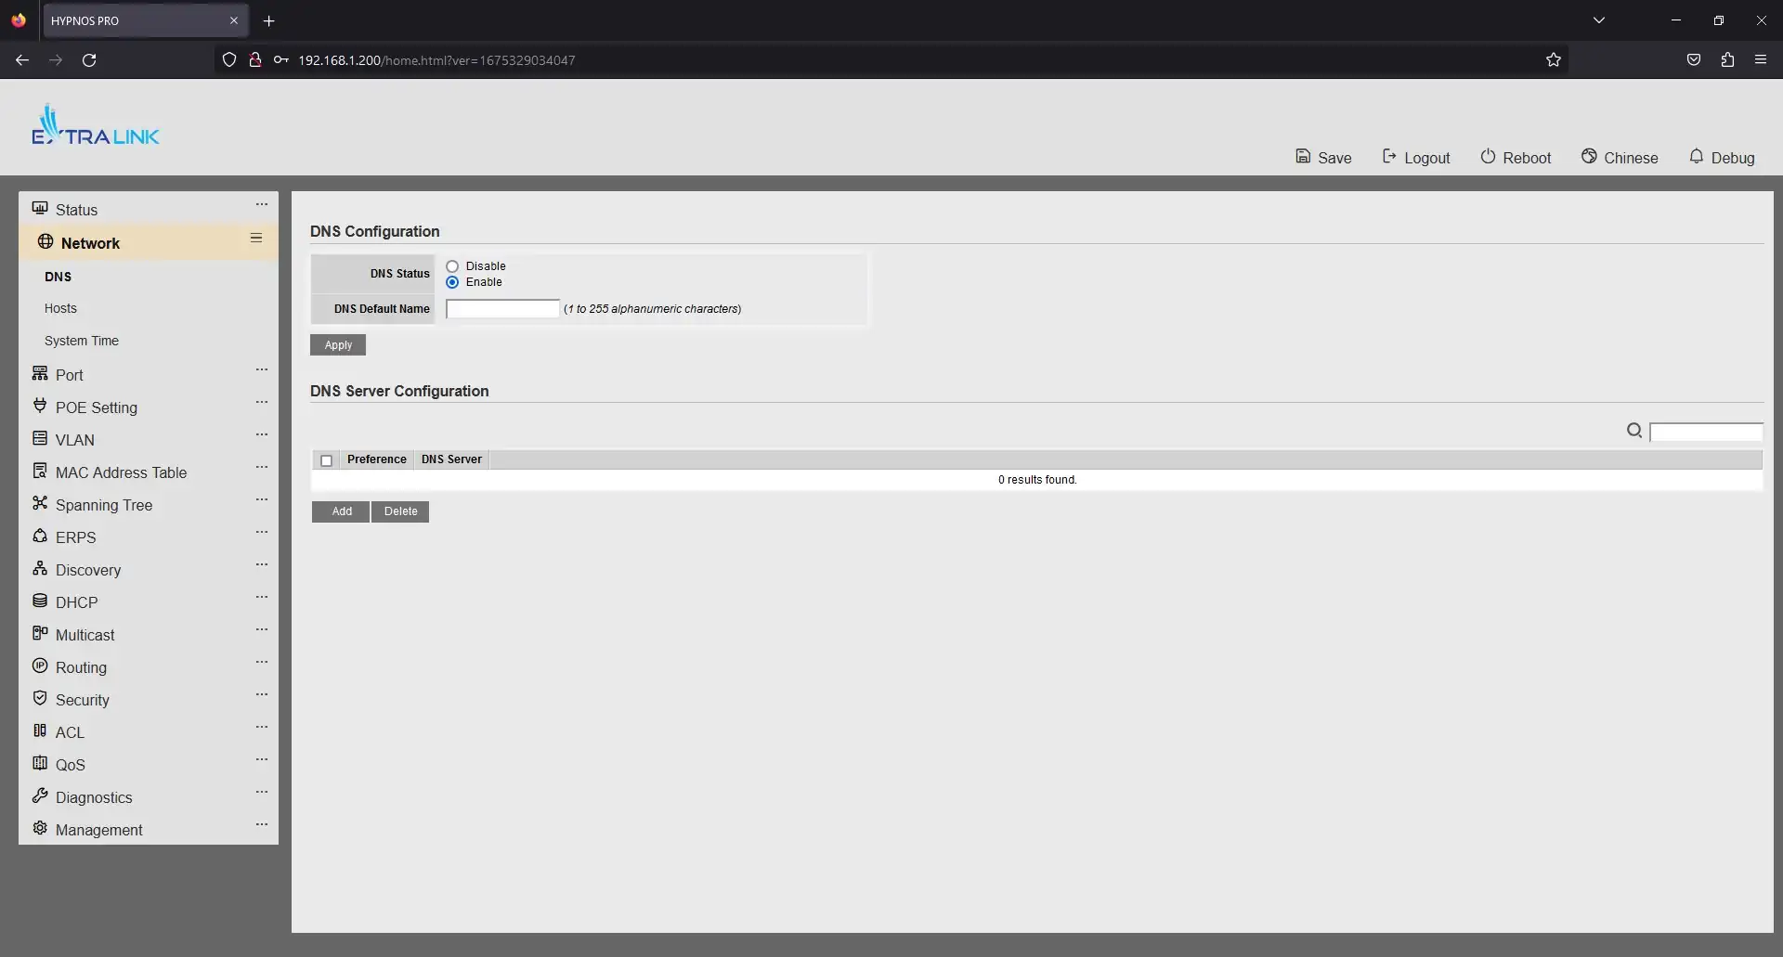
Task: Open Debug via the bell icon
Action: pyautogui.click(x=1696, y=157)
